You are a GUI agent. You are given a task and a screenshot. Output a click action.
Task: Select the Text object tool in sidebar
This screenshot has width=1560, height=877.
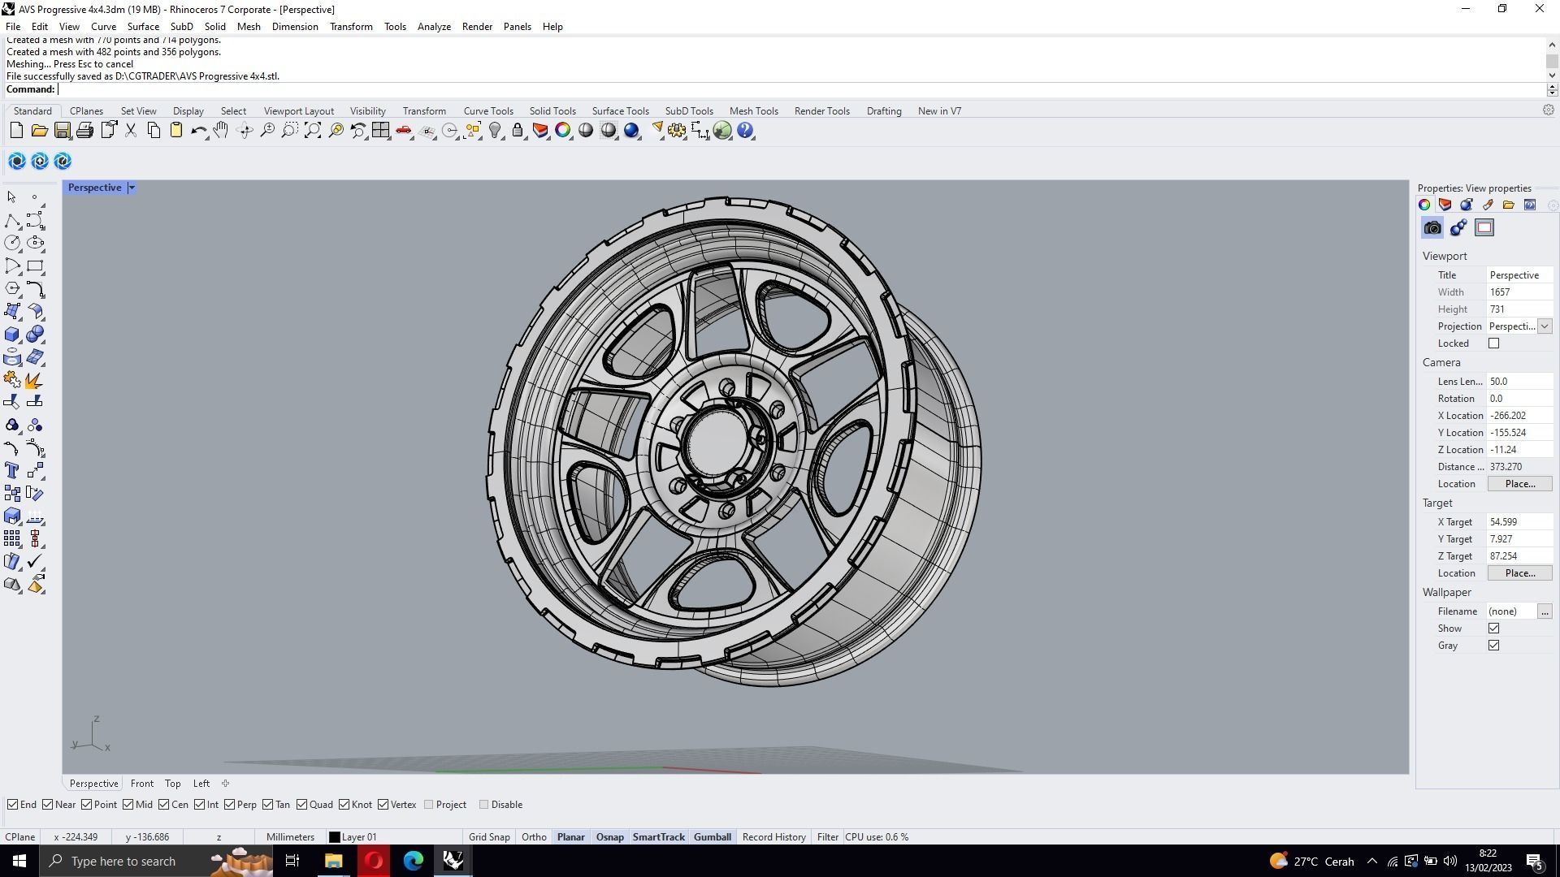12,471
